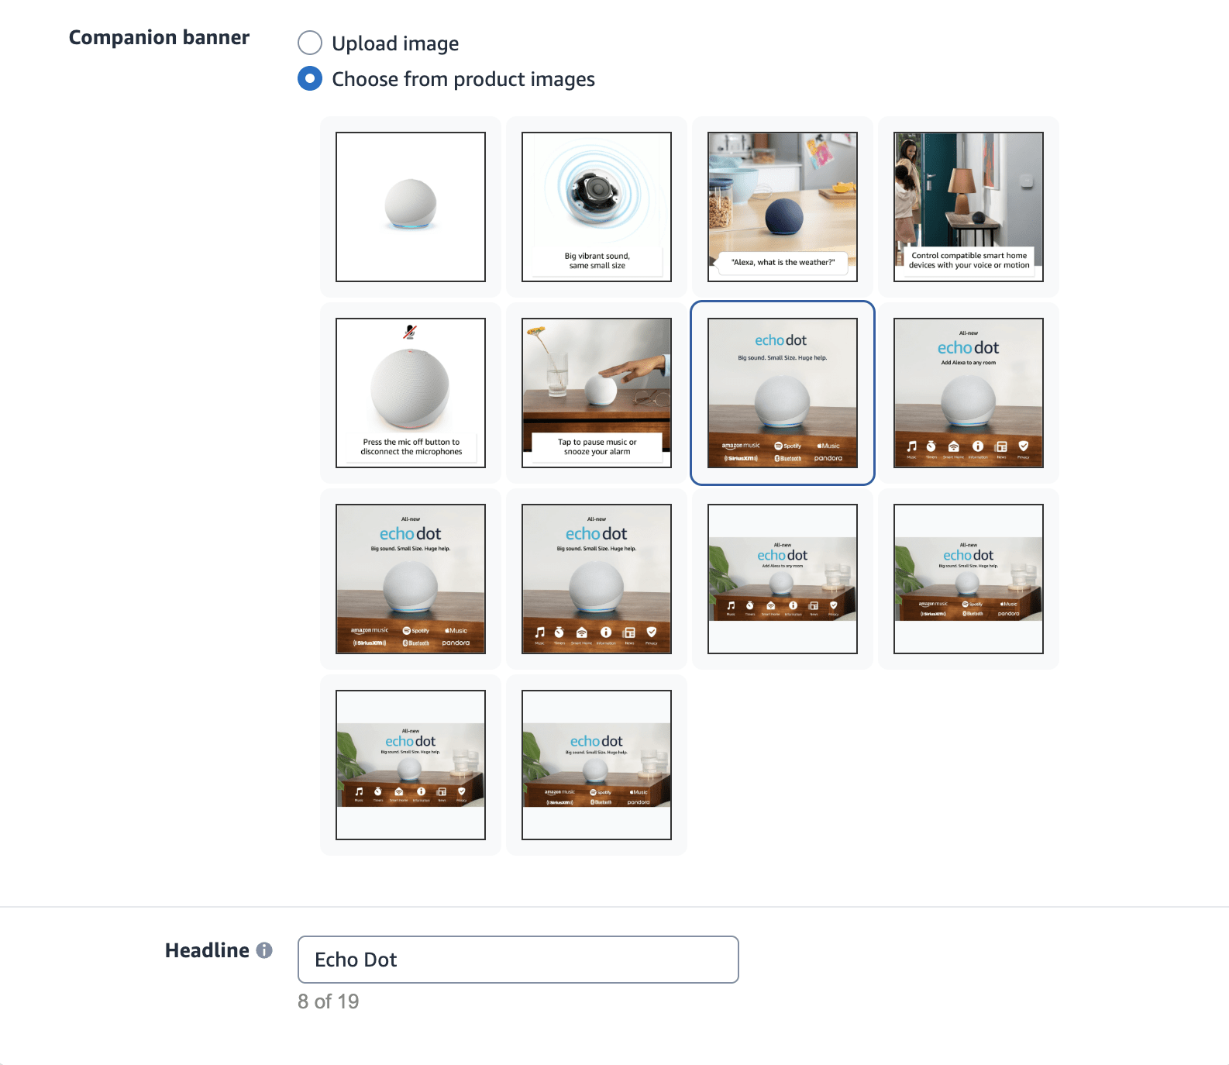The width and height of the screenshot is (1229, 1065).
Task: Select the Tap to pause music thumbnail
Action: click(597, 393)
